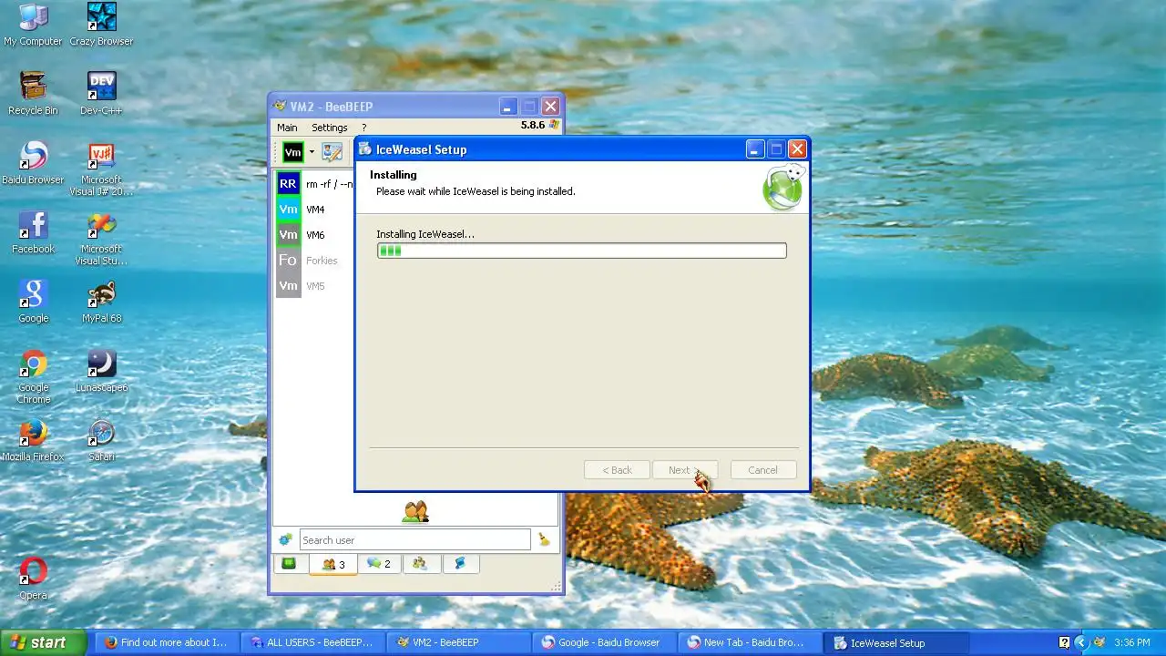Viewport: 1166px width, 656px height.
Task: Switch to ALL USERS - BeeBEEP taskbar window
Action: tap(312, 642)
